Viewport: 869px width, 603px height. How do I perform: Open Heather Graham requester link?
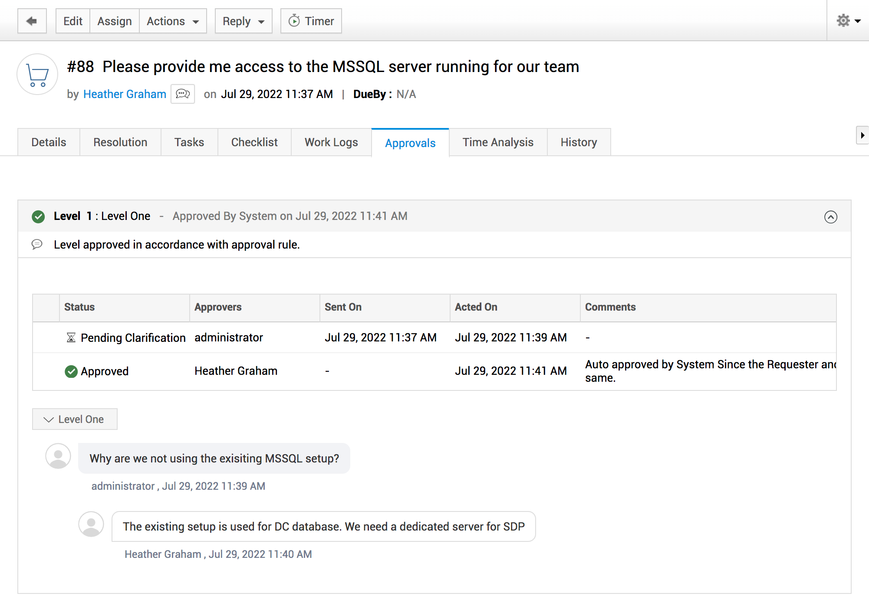125,94
